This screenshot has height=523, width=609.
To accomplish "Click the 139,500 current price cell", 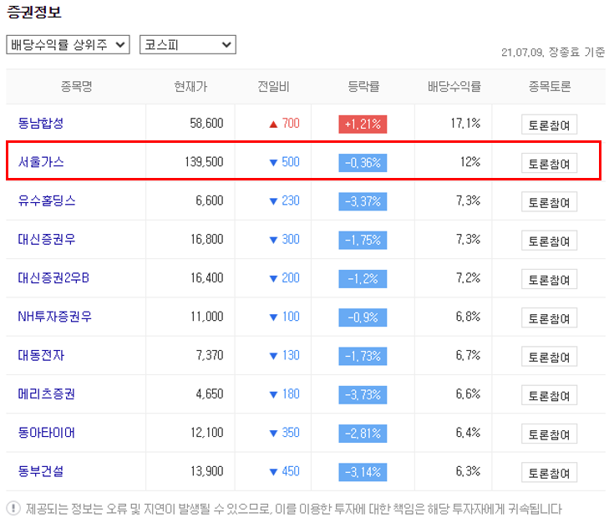I will 204,161.
